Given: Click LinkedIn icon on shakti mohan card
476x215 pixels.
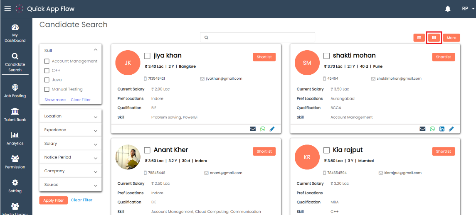Looking at the screenshot, I should (x=442, y=129).
